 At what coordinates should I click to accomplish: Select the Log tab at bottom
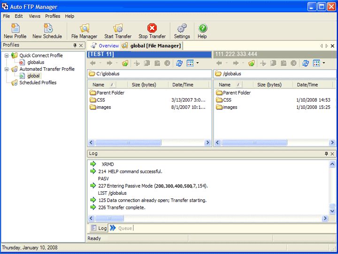point(99,228)
